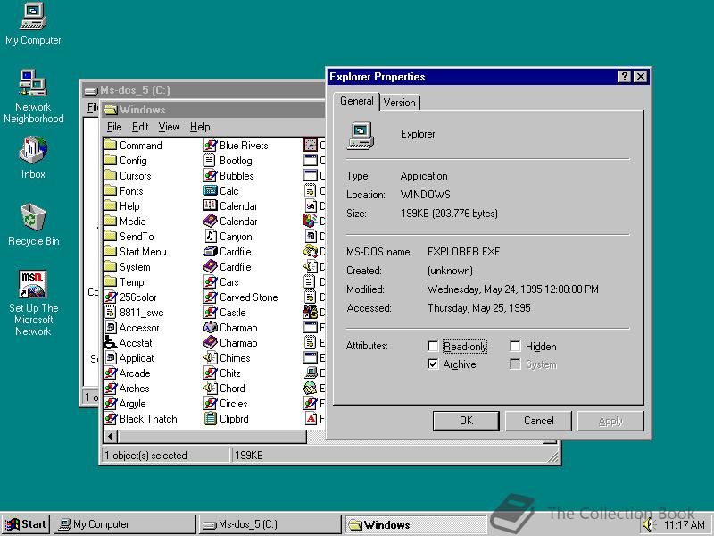Open the Edit menu in Windows folder
714x536 pixels.
[x=140, y=127]
